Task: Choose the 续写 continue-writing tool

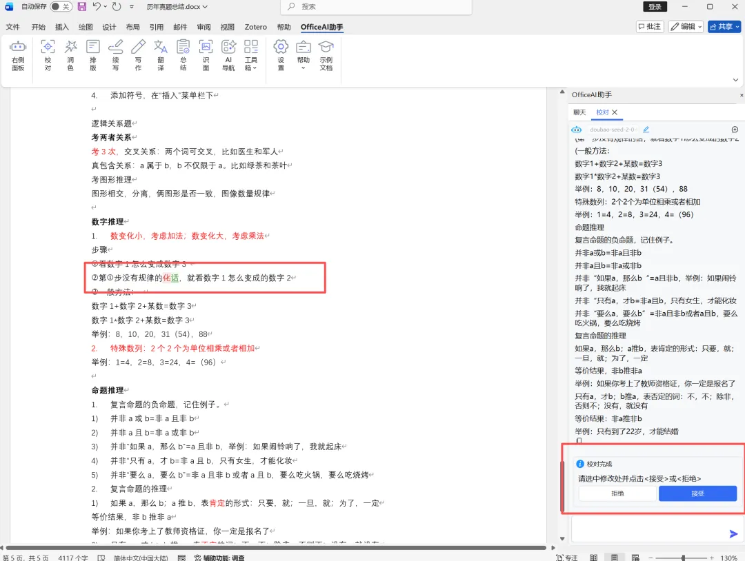Action: (115, 55)
